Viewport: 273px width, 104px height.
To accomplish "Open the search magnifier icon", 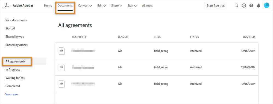I will click(x=236, y=5).
